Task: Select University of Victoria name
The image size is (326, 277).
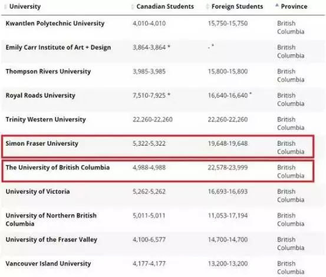Action: tap(38, 192)
